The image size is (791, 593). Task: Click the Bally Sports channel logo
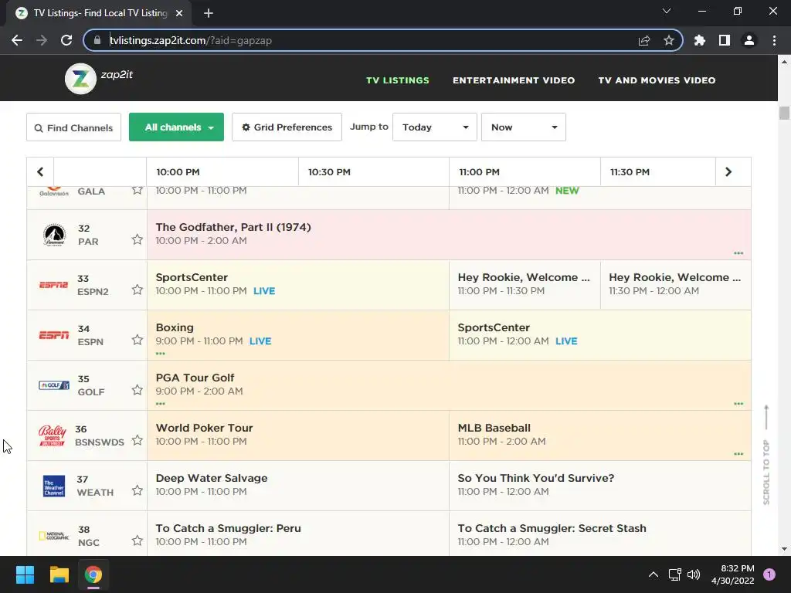point(52,435)
